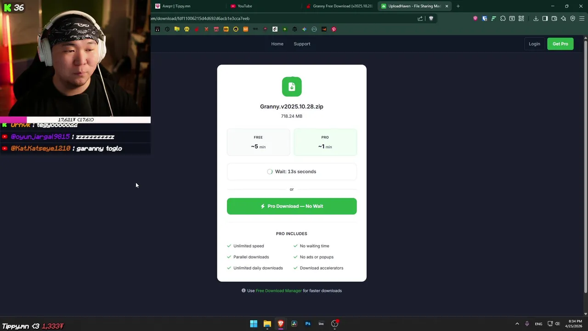Open Photoshop from taskbar
The width and height of the screenshot is (588, 331).
point(308,324)
